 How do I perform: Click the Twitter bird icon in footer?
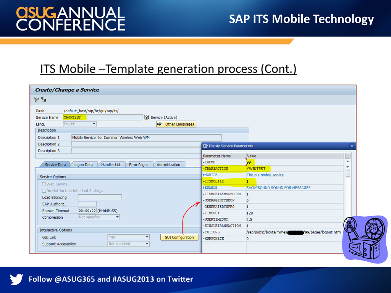[16, 279]
